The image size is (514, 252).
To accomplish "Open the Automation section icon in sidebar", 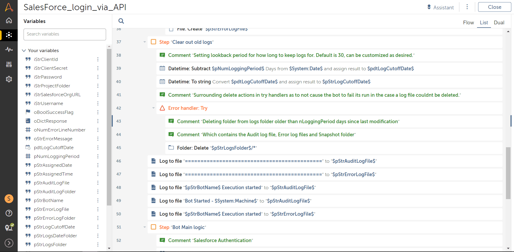I will pos(9,35).
